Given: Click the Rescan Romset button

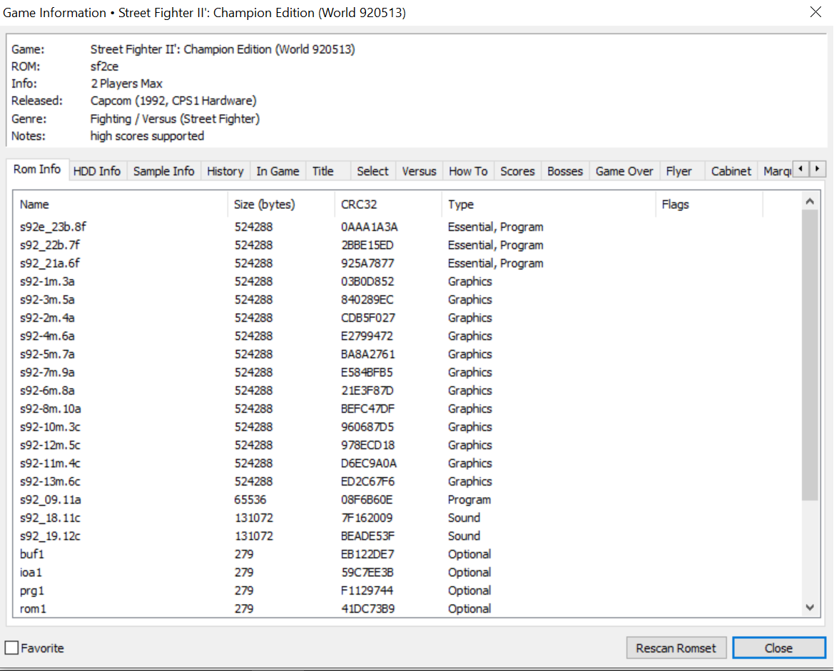Looking at the screenshot, I should [676, 647].
